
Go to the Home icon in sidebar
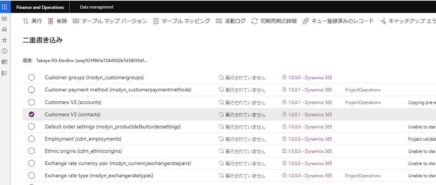click(4, 29)
